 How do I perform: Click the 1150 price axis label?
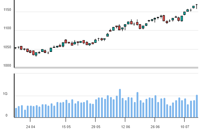7,11
